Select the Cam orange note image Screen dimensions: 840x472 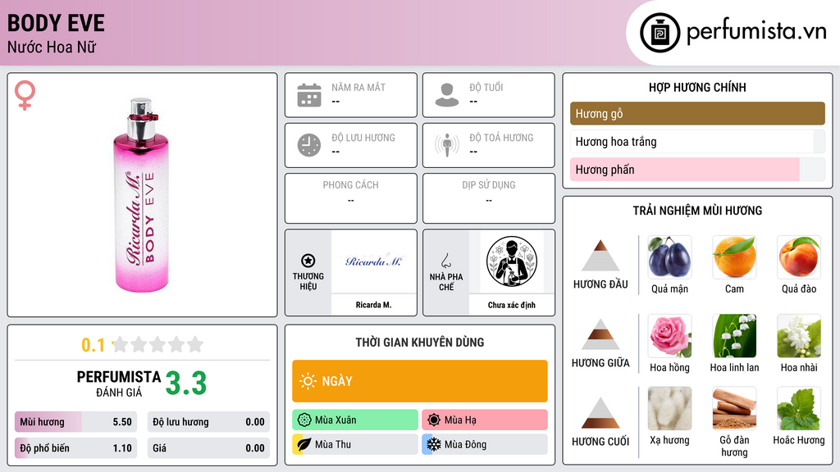(x=734, y=256)
